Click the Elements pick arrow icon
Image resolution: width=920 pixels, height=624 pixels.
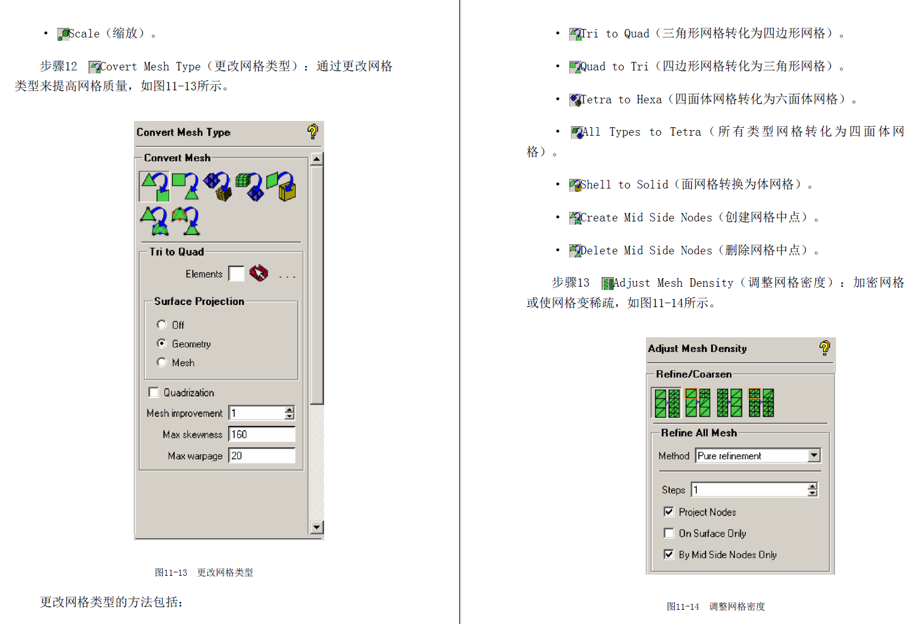click(x=259, y=274)
